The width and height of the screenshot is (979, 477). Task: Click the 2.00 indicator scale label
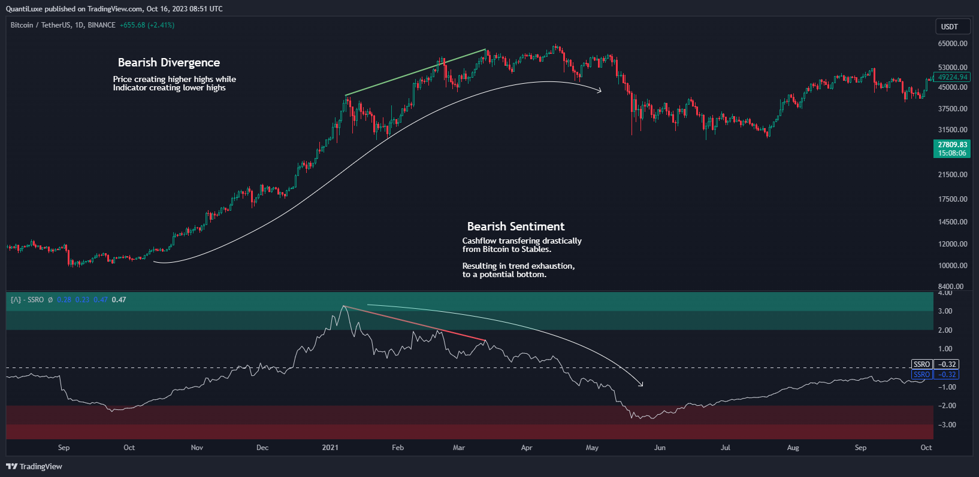click(945, 330)
